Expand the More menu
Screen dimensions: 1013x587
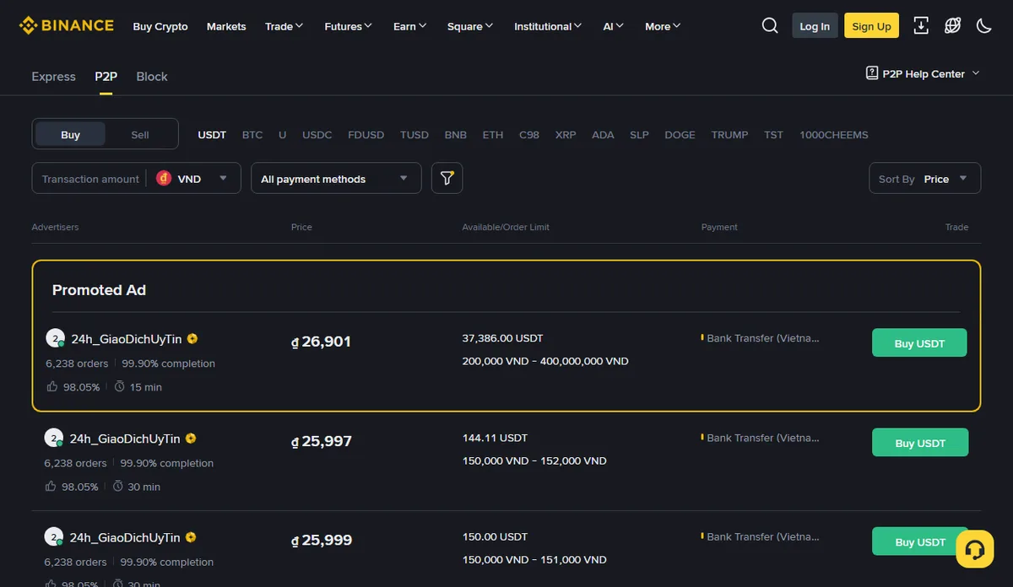(x=663, y=26)
